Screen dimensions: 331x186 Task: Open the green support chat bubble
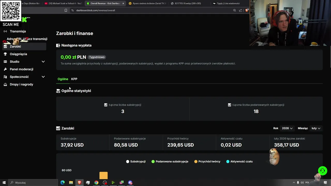[322, 171]
